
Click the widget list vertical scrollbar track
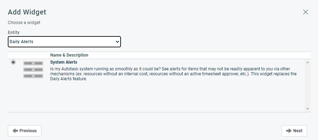point(307,86)
